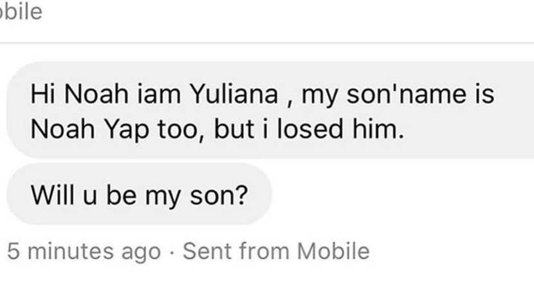Click the first message bubble from Yuliana

click(x=270, y=111)
